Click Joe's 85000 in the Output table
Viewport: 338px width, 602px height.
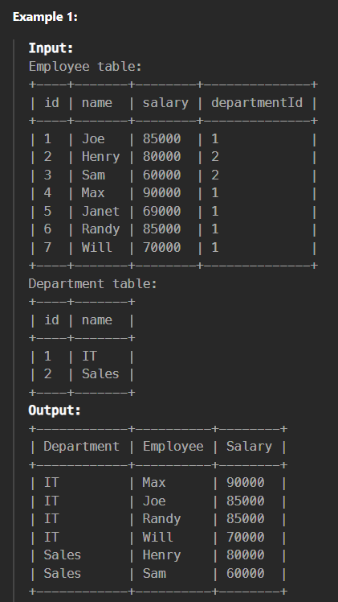coord(246,501)
